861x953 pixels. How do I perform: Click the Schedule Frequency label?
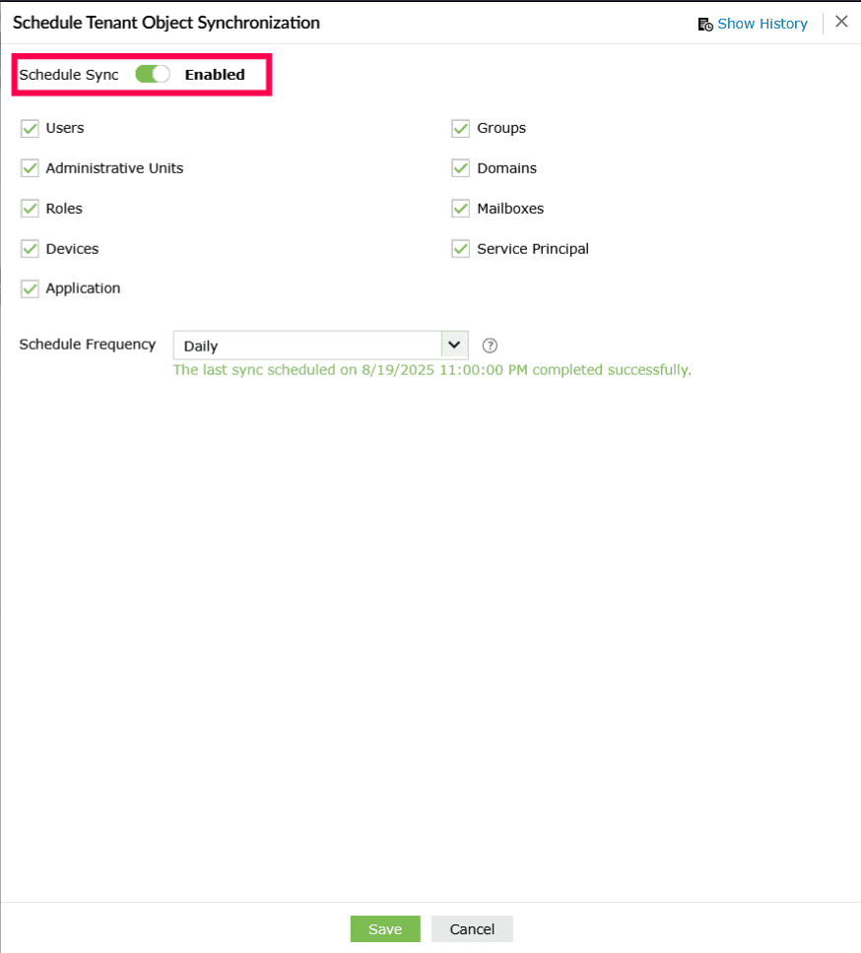point(88,344)
